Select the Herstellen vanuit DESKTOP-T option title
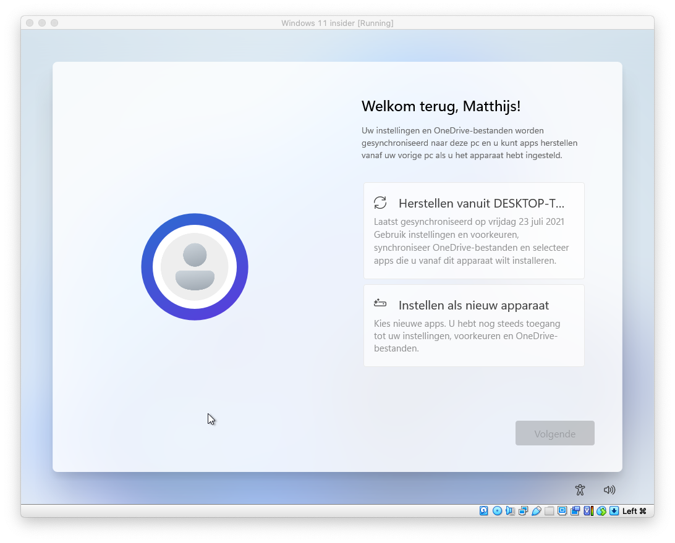 point(481,203)
